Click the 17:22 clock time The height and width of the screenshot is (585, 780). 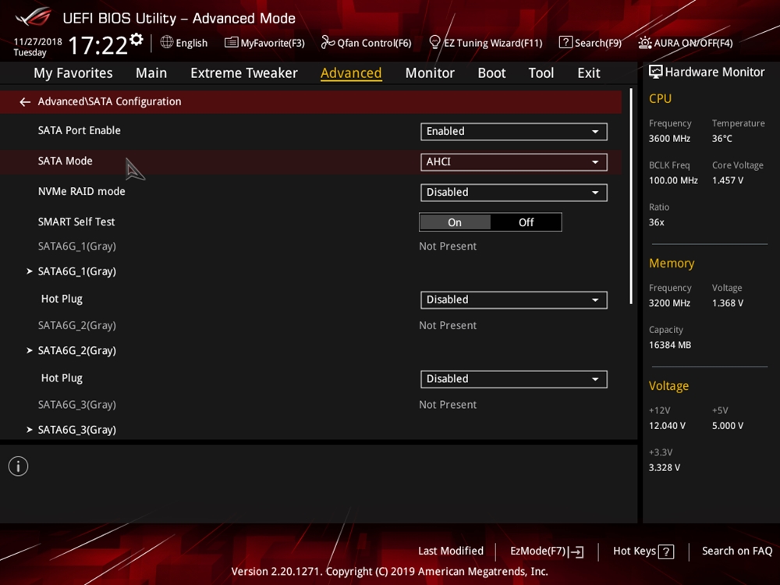pos(97,45)
